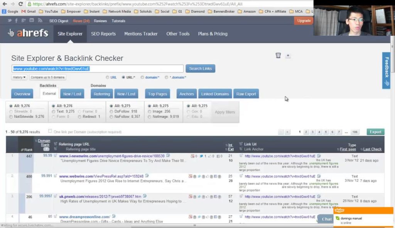
Task: Click the magnifier icon after uk.prweb.com URL
Action: point(145,196)
